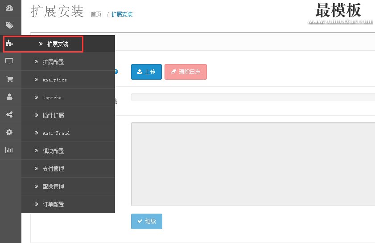The width and height of the screenshot is (375, 243).
Task: Click inside the large gray log textarea
Action: (253, 164)
